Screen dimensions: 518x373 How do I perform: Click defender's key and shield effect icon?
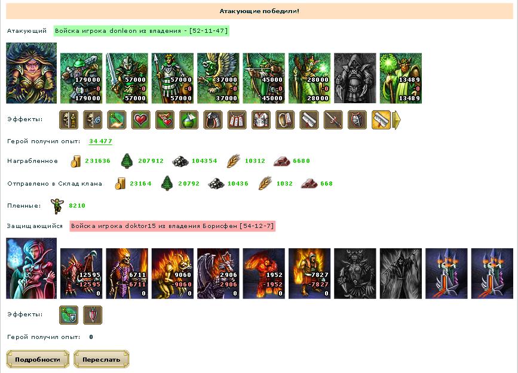[x=69, y=315]
